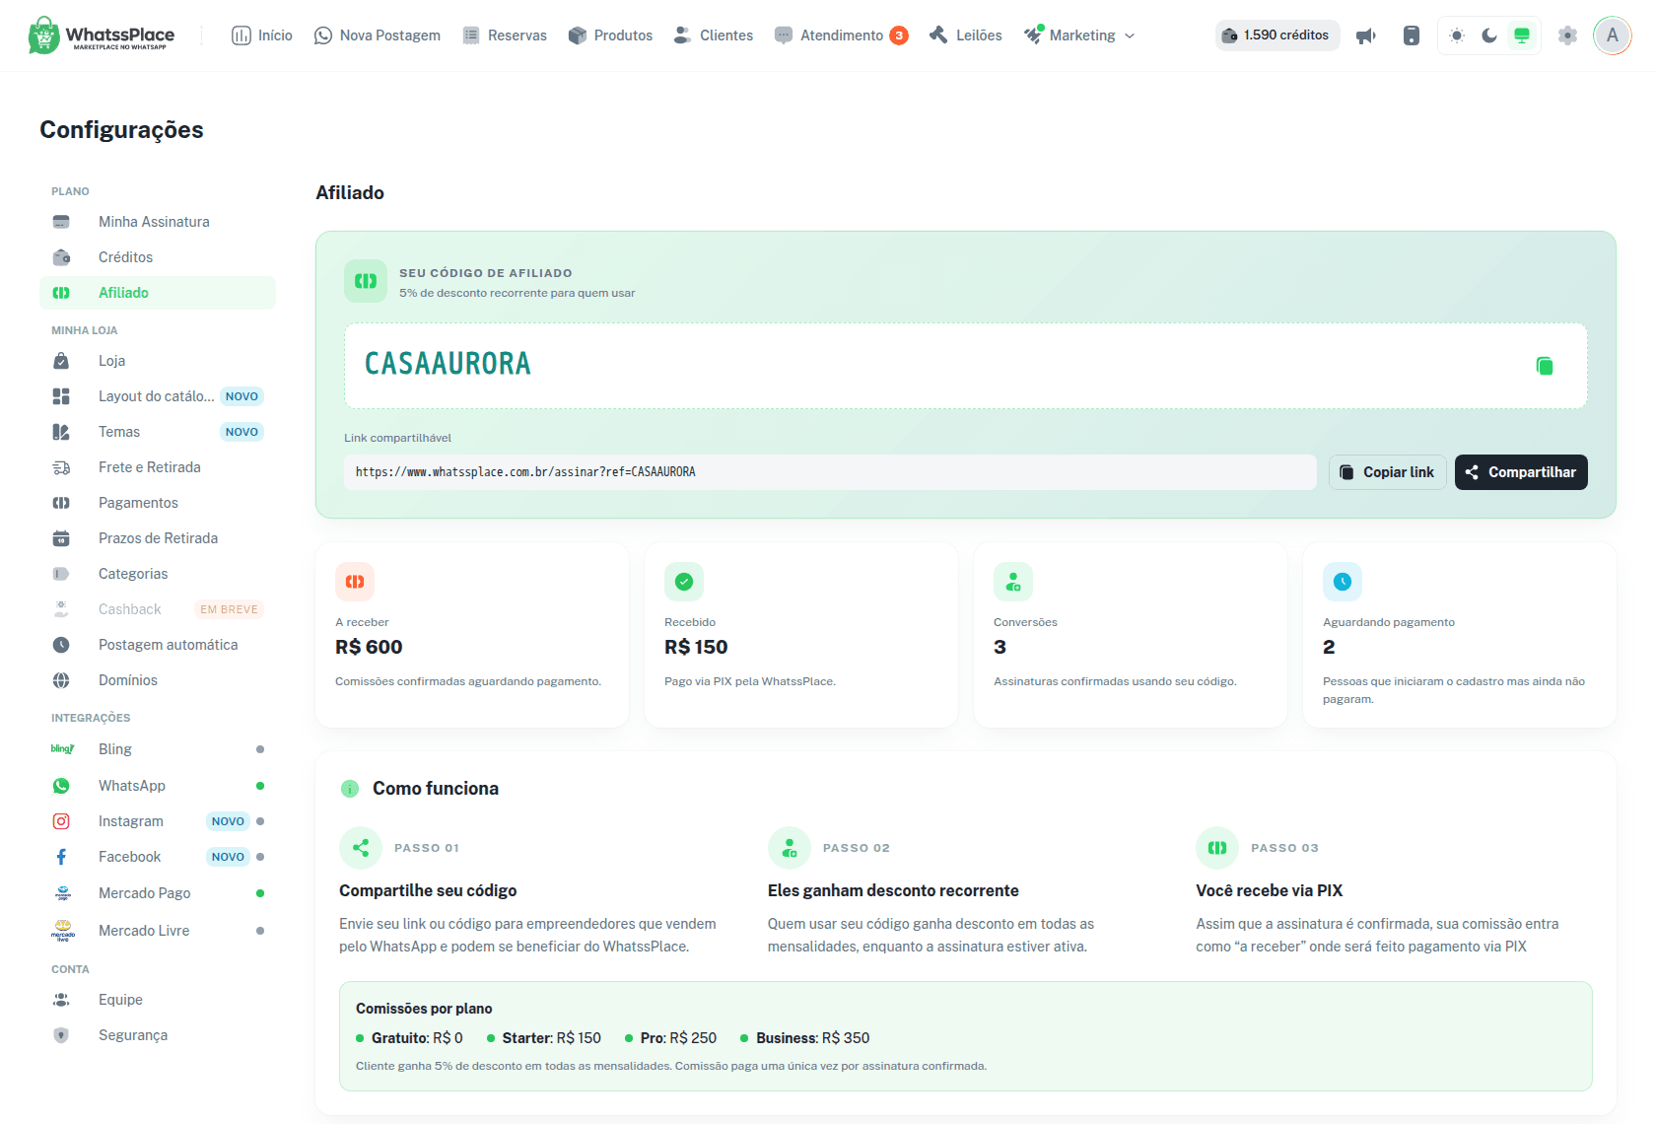Open Atendimento menu
This screenshot has width=1656, height=1124.
pyautogui.click(x=841, y=35)
